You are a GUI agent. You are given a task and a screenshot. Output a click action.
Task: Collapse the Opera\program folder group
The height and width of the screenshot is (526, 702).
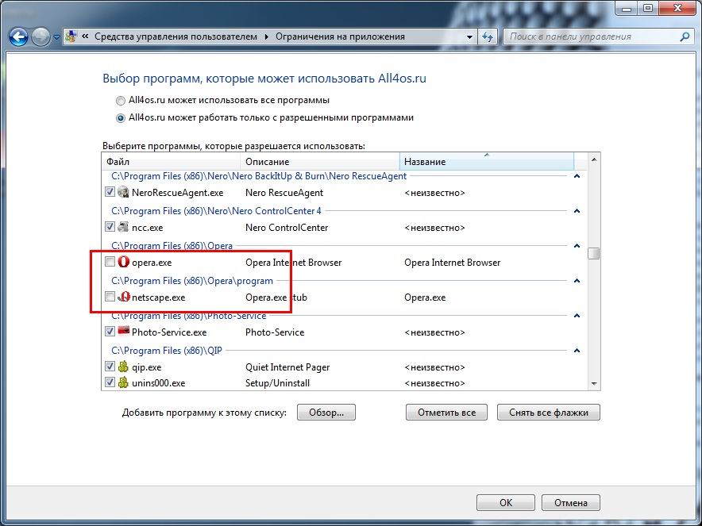coord(577,280)
